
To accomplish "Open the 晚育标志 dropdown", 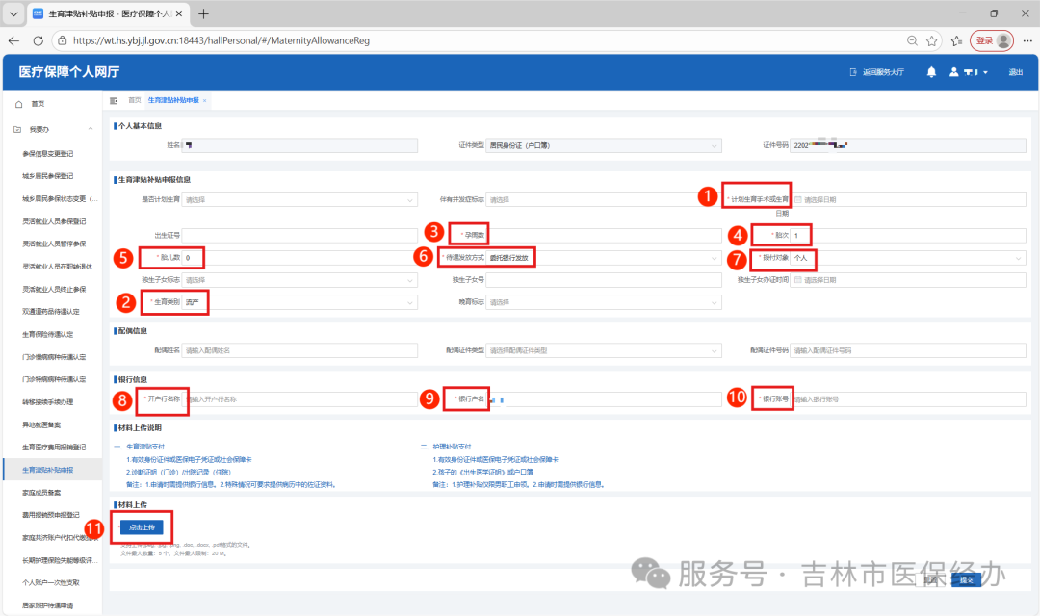I will [x=604, y=302].
